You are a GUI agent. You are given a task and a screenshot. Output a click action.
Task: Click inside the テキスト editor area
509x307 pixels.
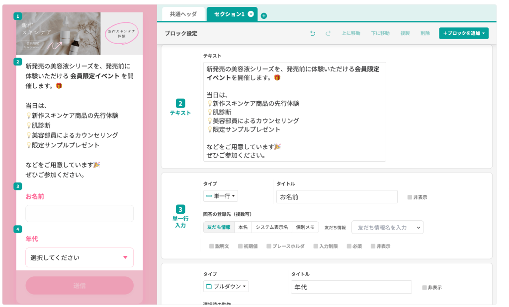coord(294,112)
